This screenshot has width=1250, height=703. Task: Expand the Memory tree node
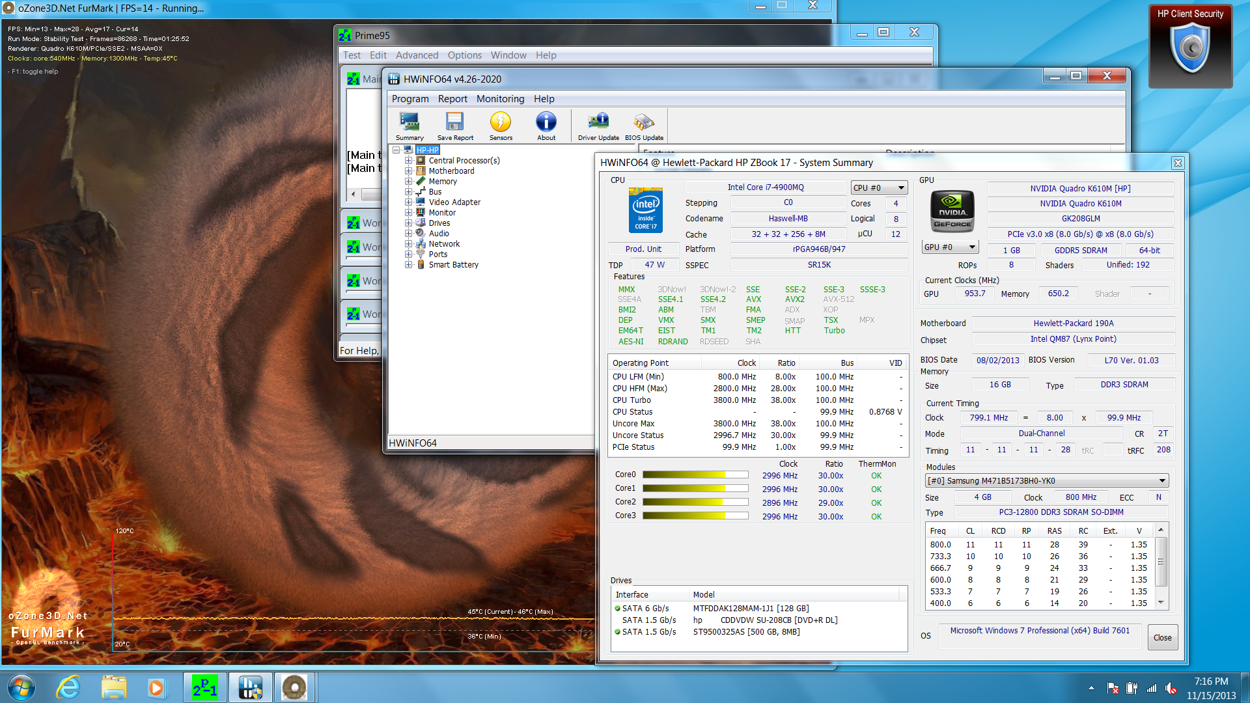(408, 181)
